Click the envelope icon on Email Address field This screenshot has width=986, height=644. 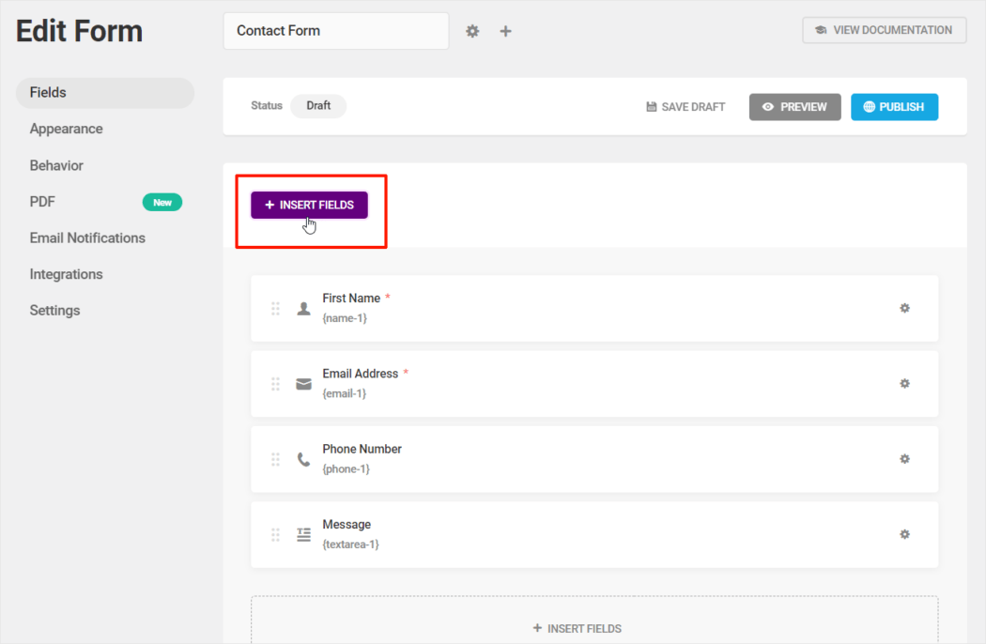pos(303,383)
